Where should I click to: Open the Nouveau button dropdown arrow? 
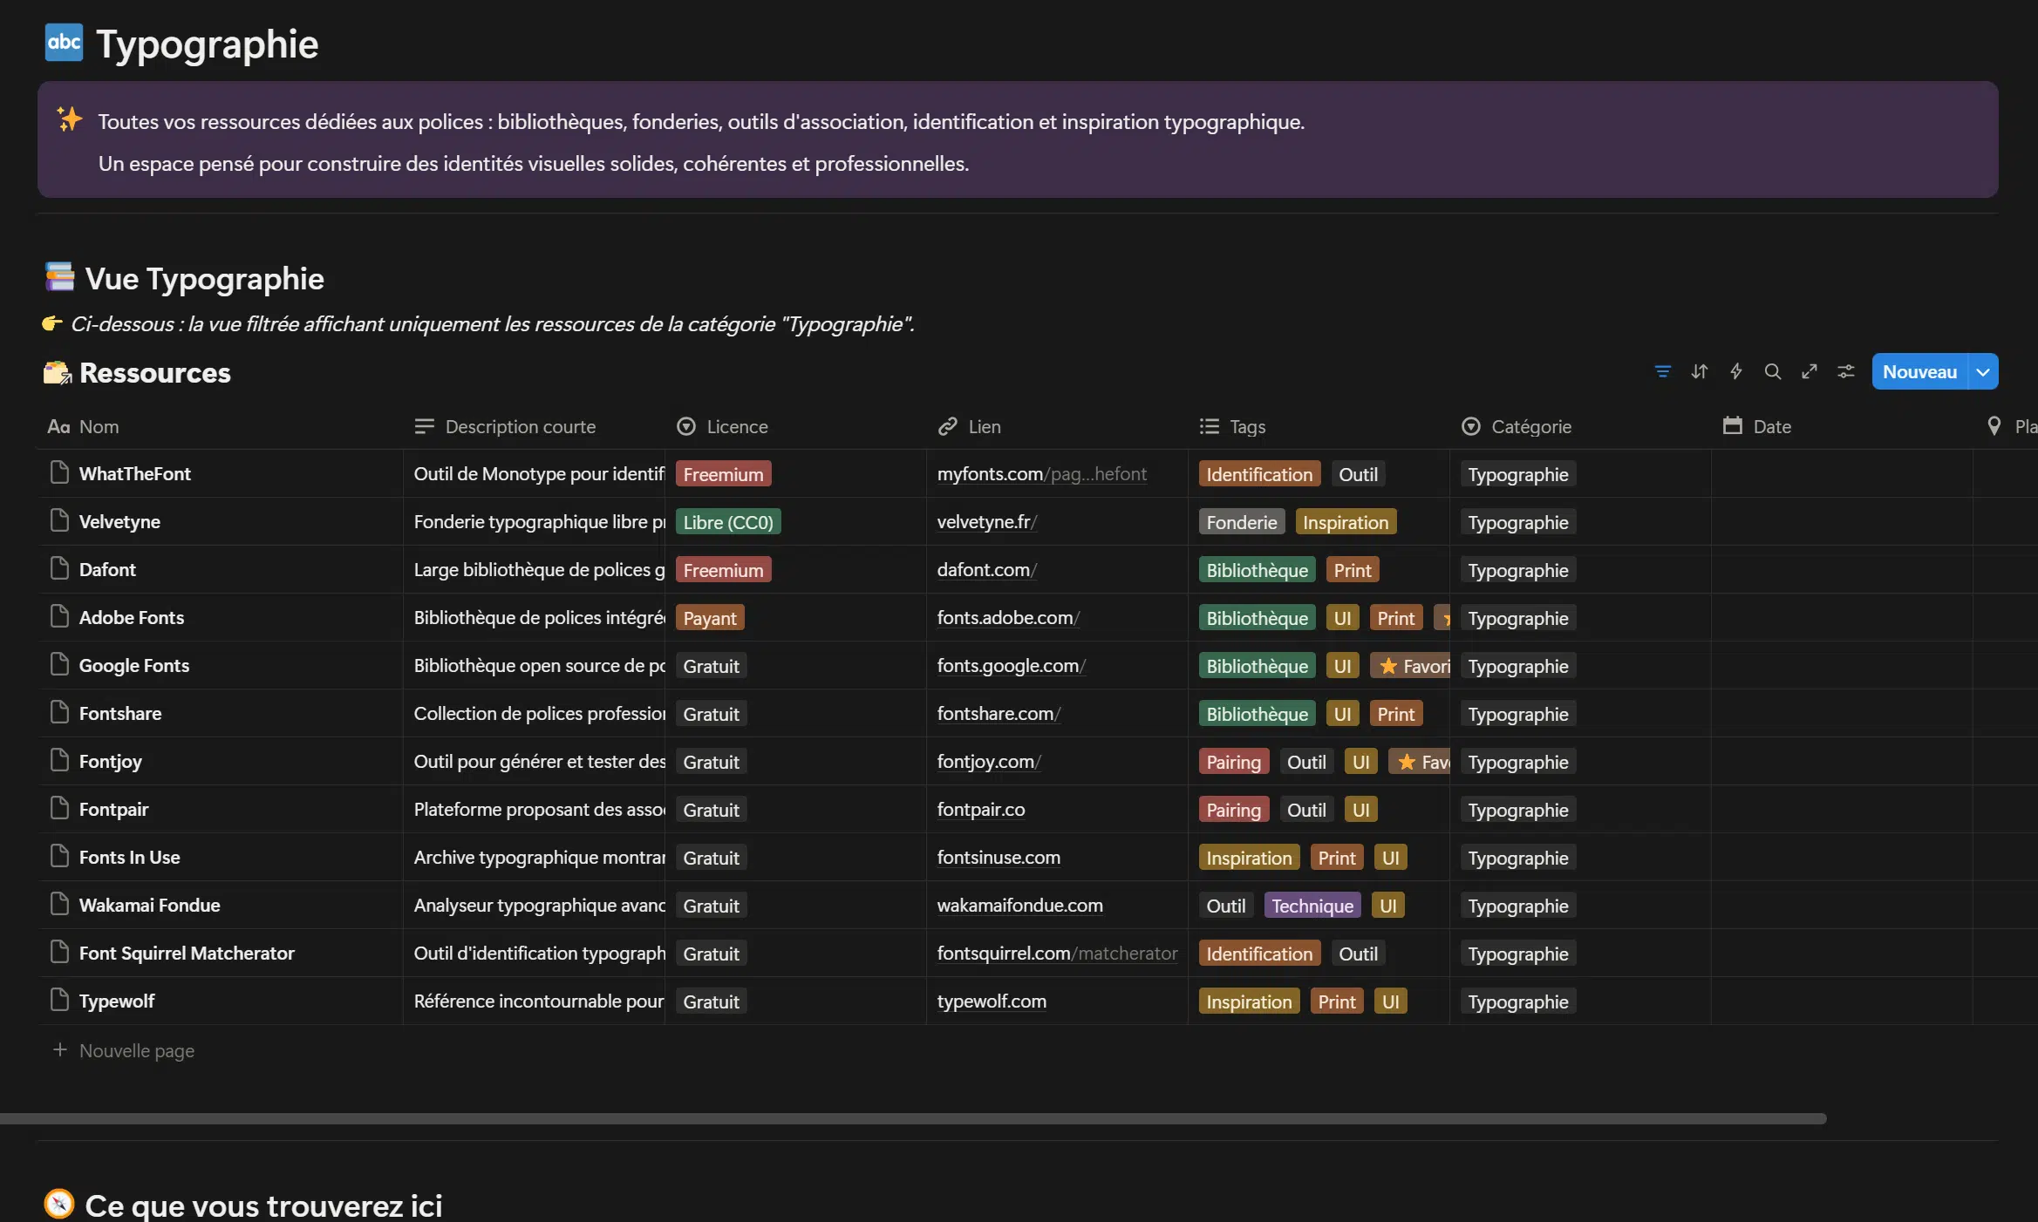point(1982,371)
